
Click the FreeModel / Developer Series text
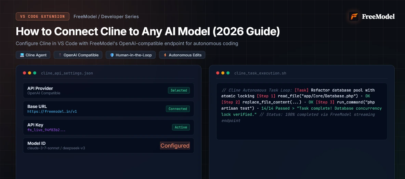pyautogui.click(x=106, y=16)
